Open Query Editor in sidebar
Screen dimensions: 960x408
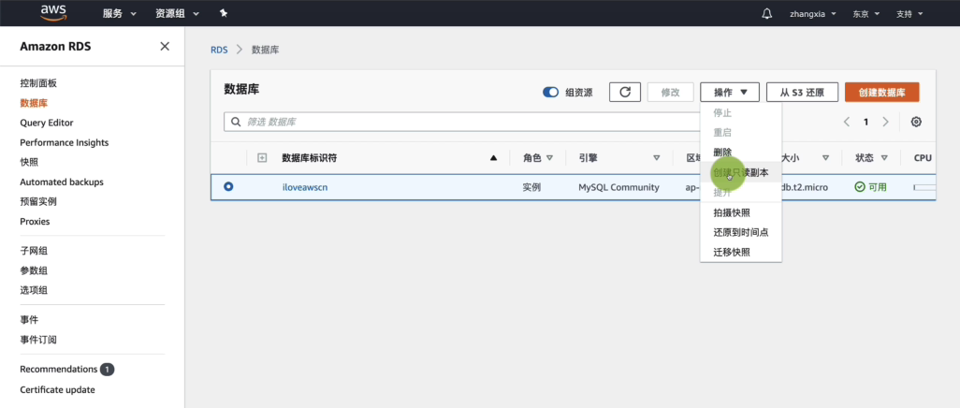47,123
